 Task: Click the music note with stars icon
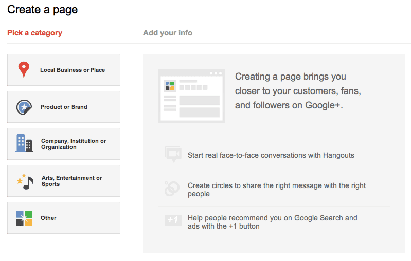[x=25, y=181]
